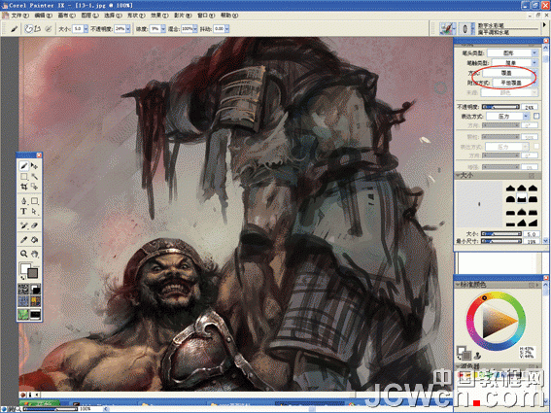Select the Dropper tool
This screenshot has width=551, height=413.
point(24,240)
